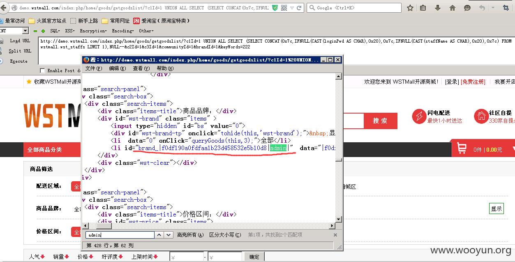Click the source window horizontal scrollbar right arrow
Image resolution: width=515 pixels, height=262 pixels.
tap(332, 226)
